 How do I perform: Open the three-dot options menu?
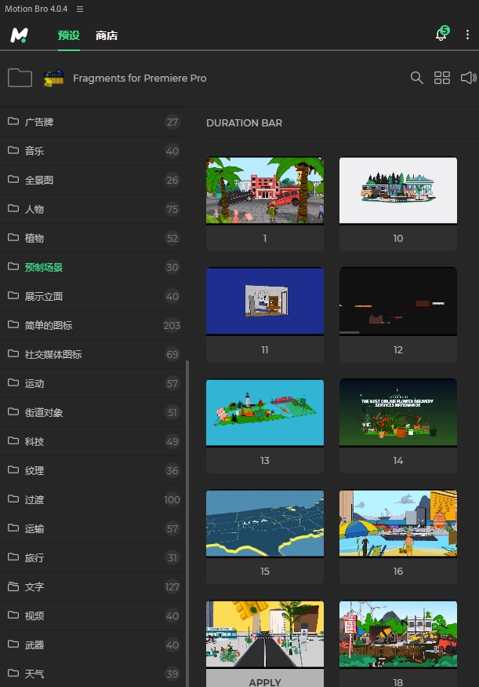tap(467, 35)
